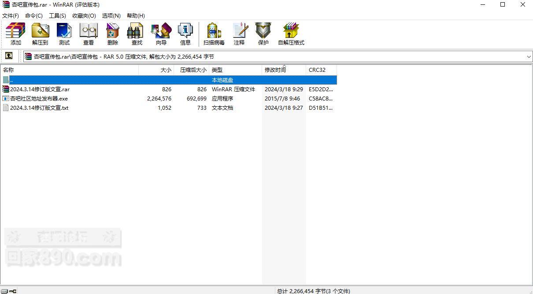The width and height of the screenshot is (533, 294).
Task: Click type cell "WinRAR 压缩文件"
Action: (x=233, y=89)
